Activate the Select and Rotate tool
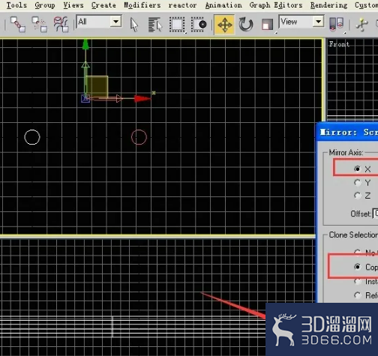The width and height of the screenshot is (378, 356). click(246, 25)
